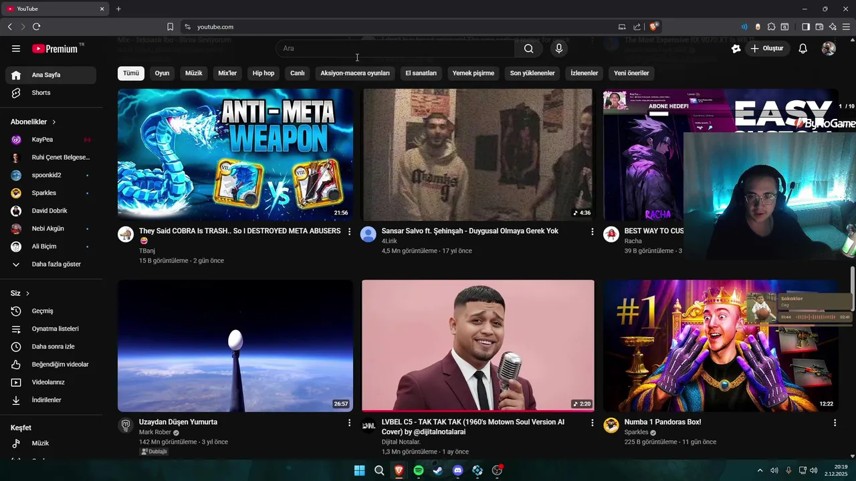
Task: Open the puzzle-piece extensions icon
Action: coord(771,27)
